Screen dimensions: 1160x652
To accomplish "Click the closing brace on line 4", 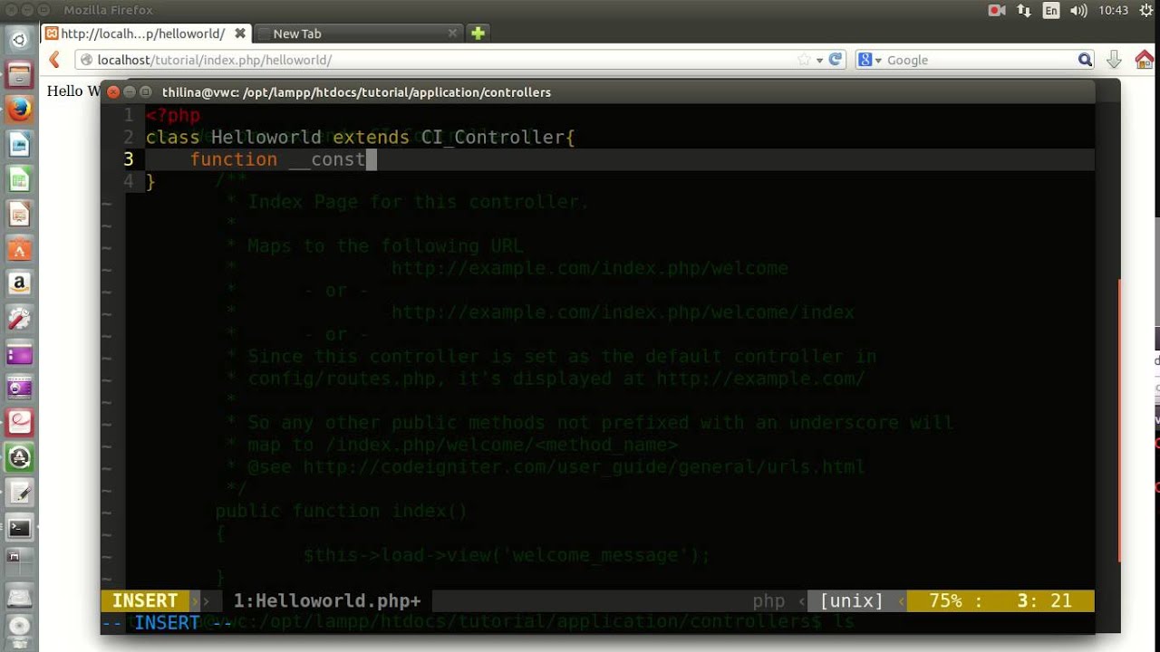I will point(150,182).
